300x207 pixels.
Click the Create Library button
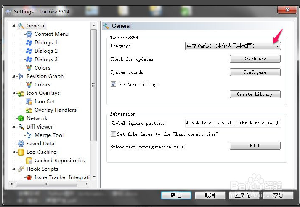pos(255,94)
